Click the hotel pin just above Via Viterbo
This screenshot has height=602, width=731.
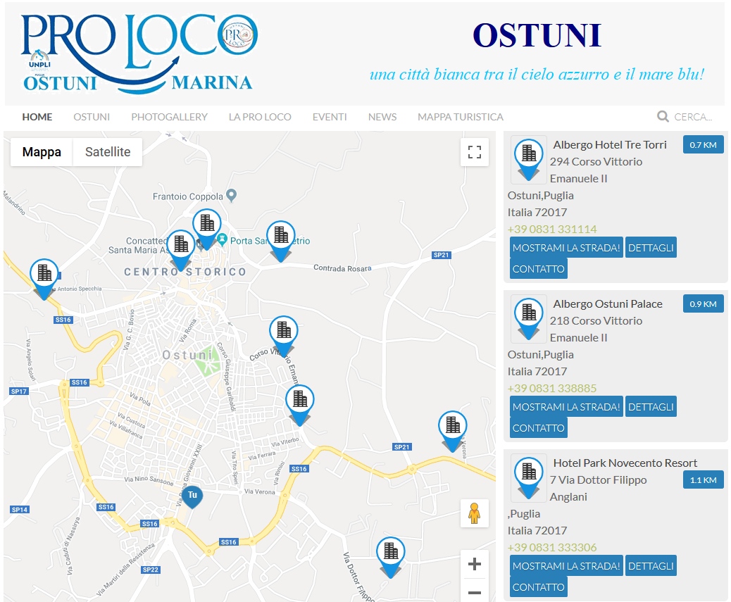(x=300, y=404)
